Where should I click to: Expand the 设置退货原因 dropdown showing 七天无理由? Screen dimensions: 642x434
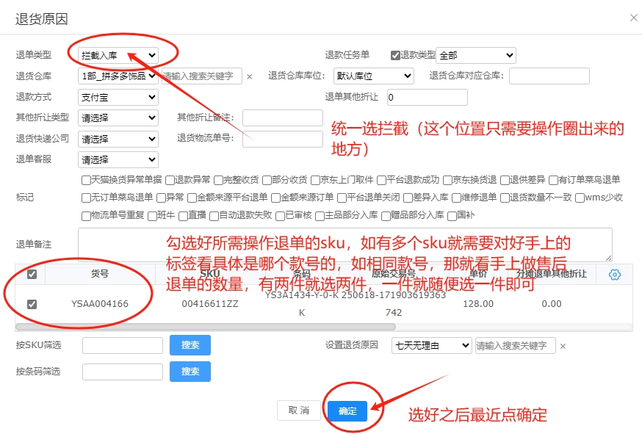tap(431, 345)
